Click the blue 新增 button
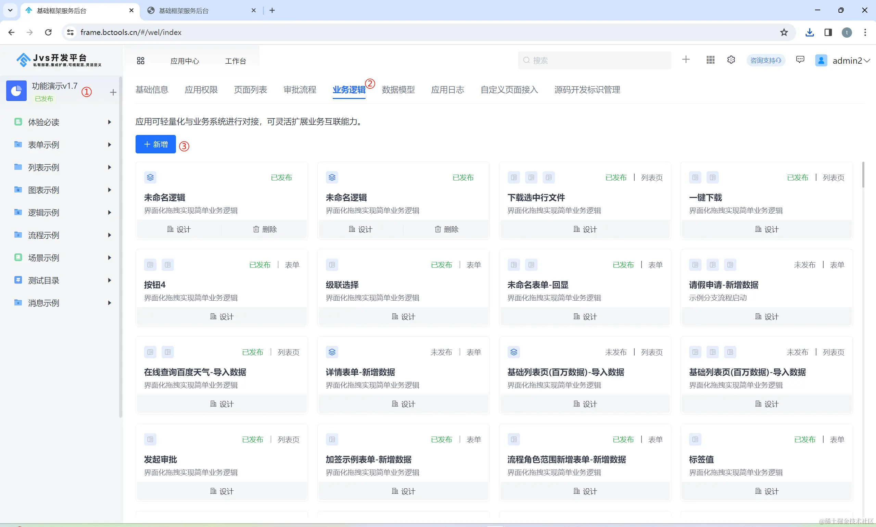876x527 pixels. click(155, 144)
